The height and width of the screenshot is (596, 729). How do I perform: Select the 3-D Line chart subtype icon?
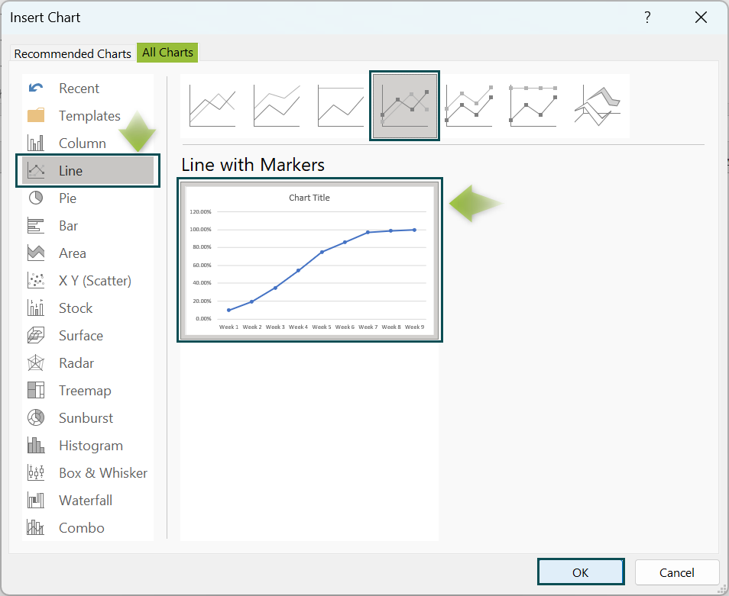pyautogui.click(x=598, y=105)
